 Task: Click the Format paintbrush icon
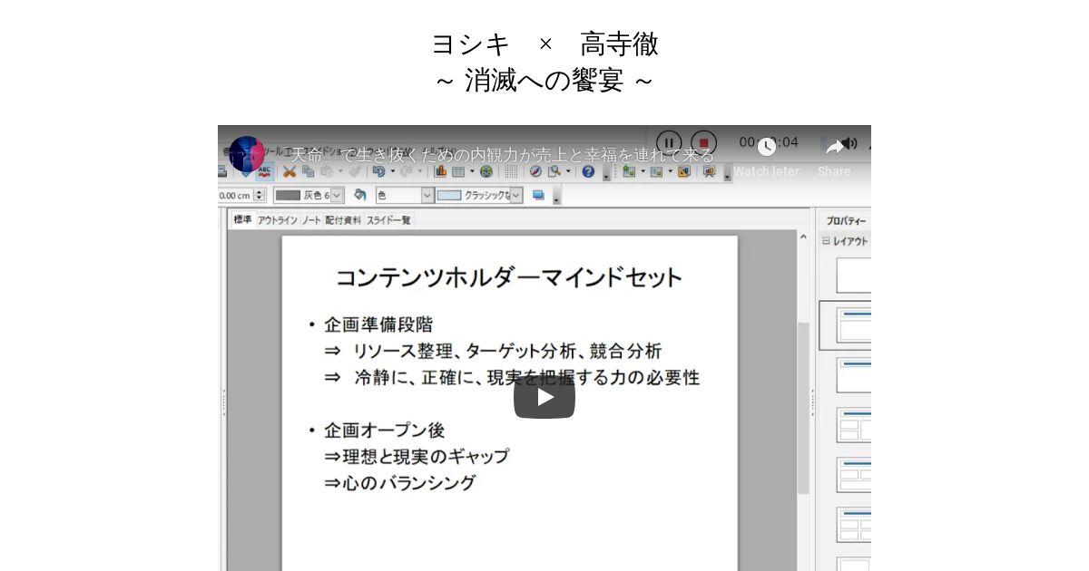[x=354, y=171]
